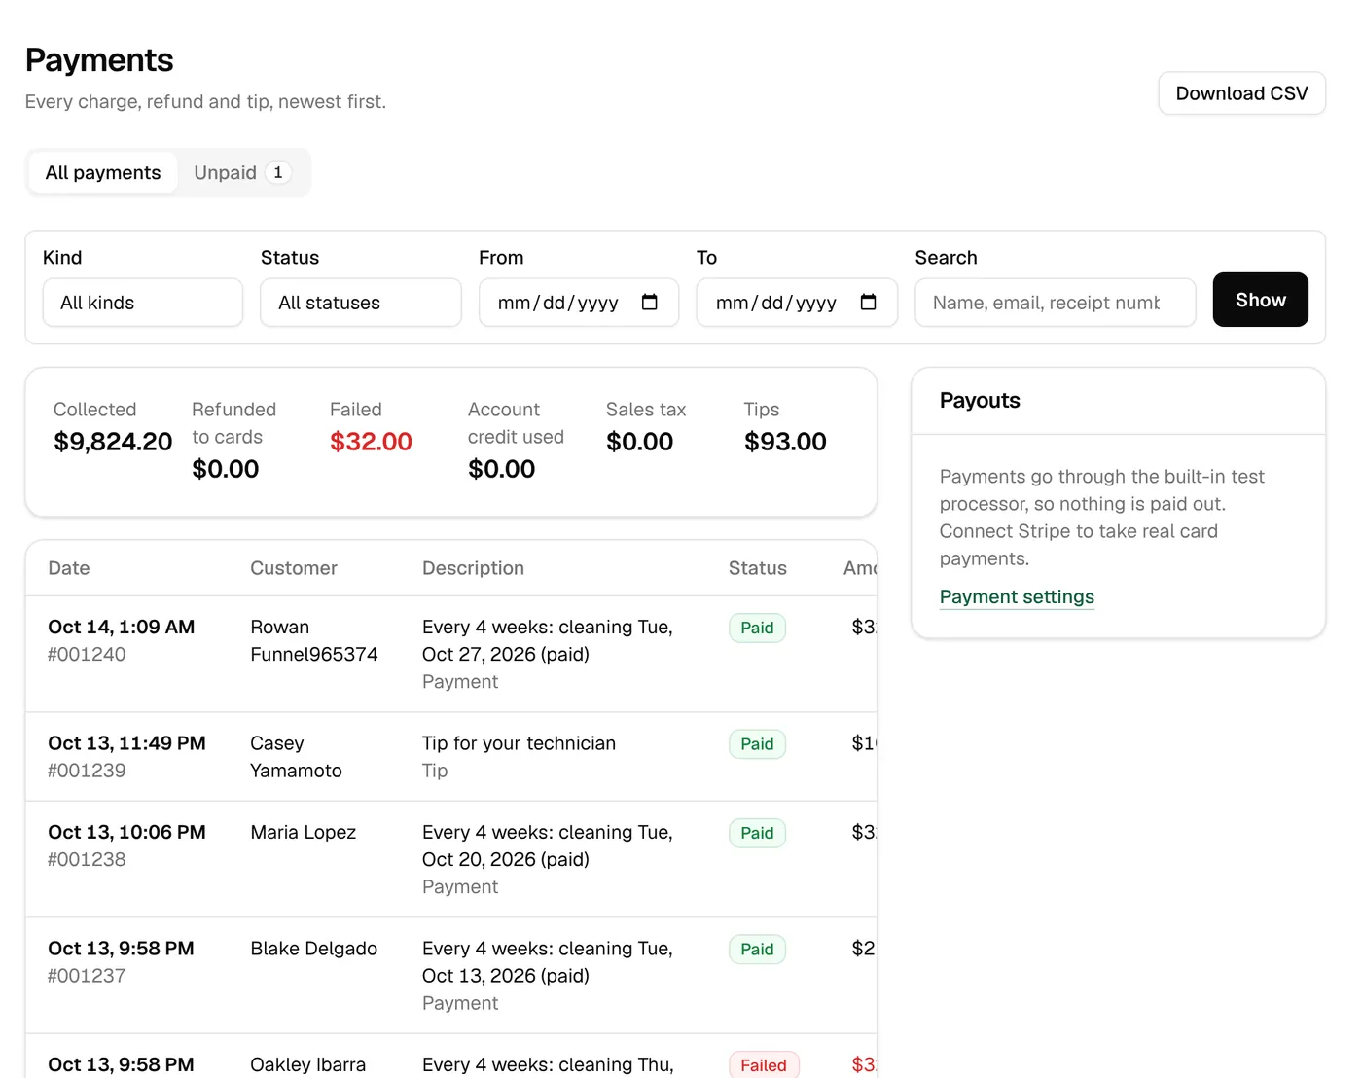The image size is (1362, 1078).
Task: Open the From date calendar picker icon
Action: pos(650,303)
